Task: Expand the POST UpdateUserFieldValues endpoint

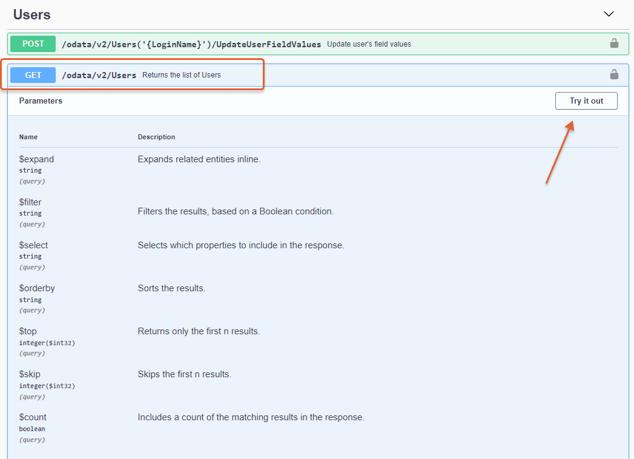Action: [190, 44]
